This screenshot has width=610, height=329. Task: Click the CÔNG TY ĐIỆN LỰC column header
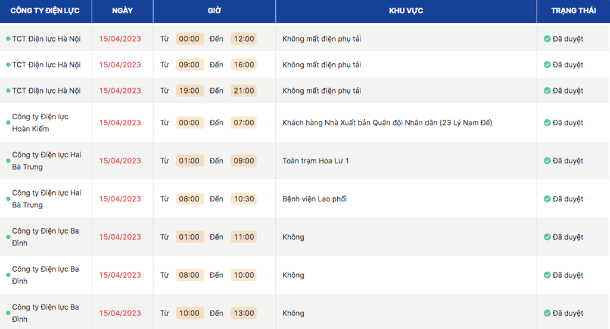(45, 11)
